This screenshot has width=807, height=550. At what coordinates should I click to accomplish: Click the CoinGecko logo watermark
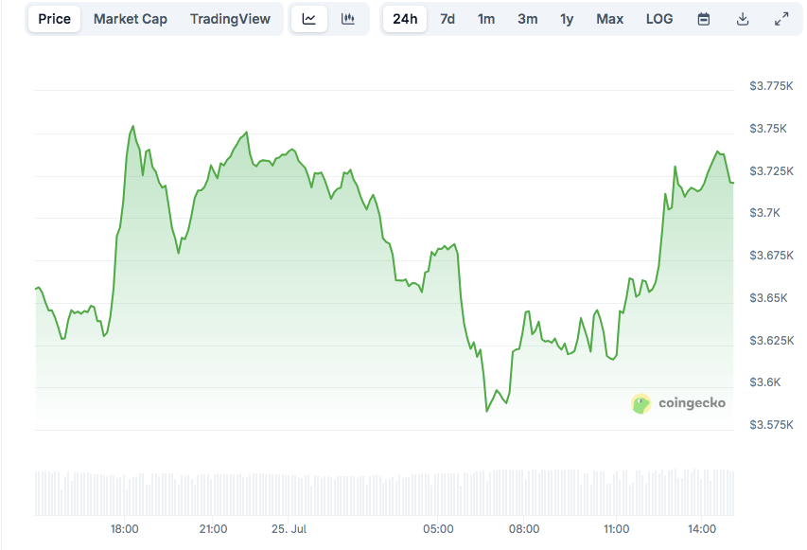click(x=679, y=403)
